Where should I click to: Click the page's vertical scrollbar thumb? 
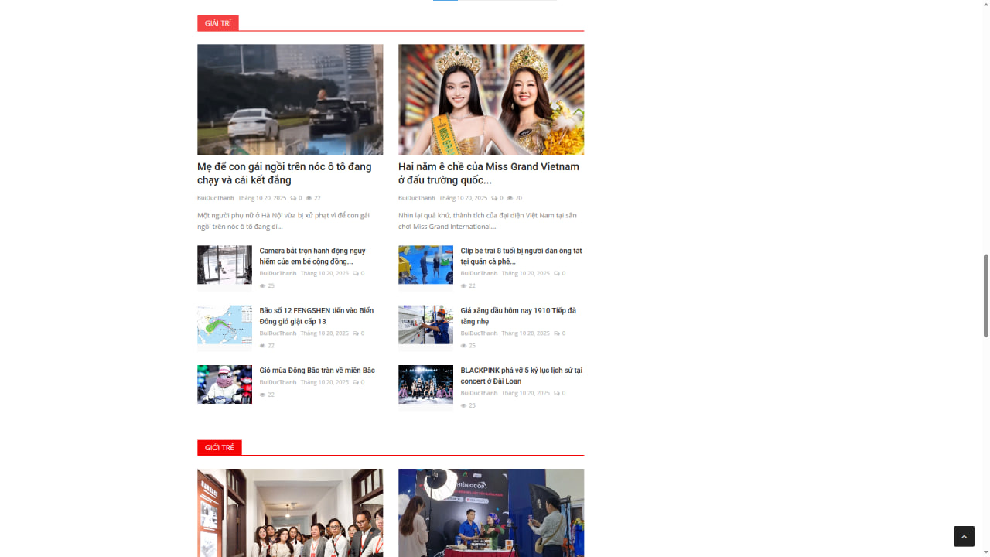(x=985, y=295)
